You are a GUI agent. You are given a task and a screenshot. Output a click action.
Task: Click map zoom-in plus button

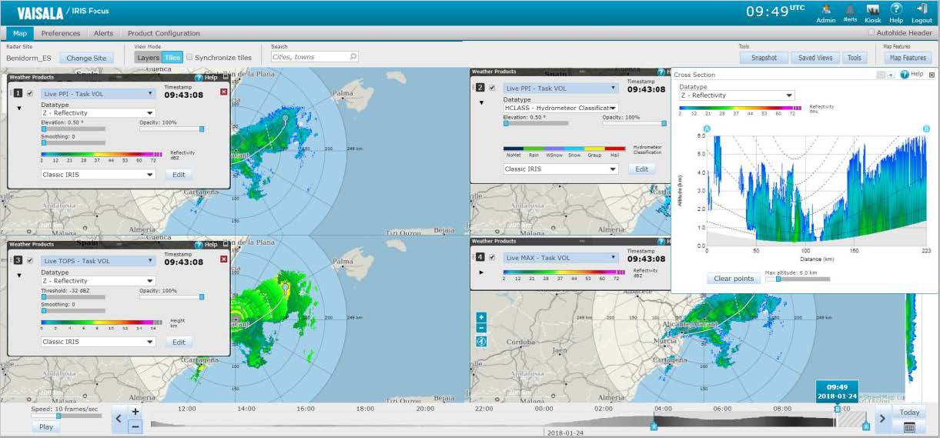pos(481,317)
